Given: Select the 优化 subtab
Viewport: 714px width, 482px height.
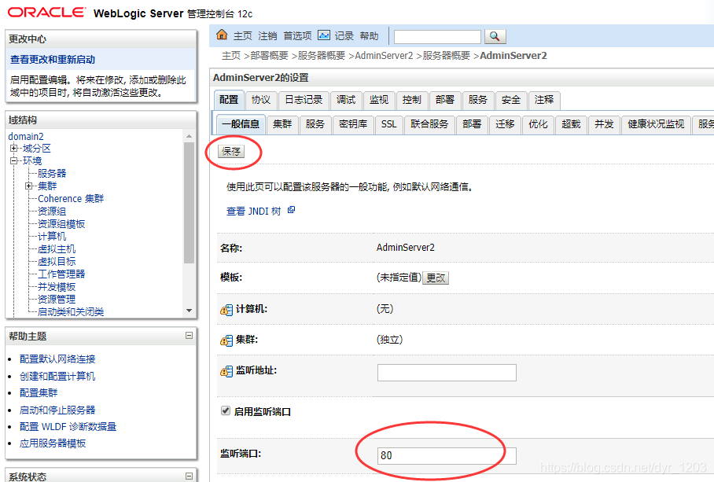Looking at the screenshot, I should 538,124.
